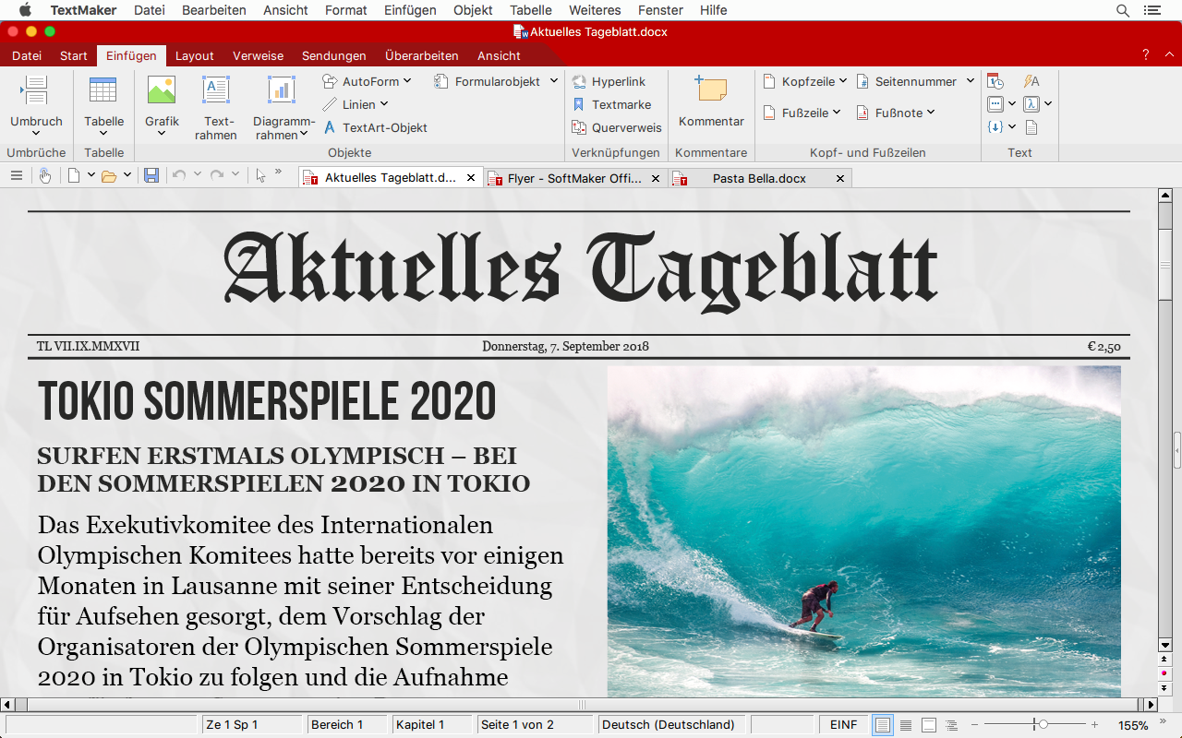Open the Tabelle menu in menu bar
Viewport: 1182px width, 738px height.
tap(531, 10)
